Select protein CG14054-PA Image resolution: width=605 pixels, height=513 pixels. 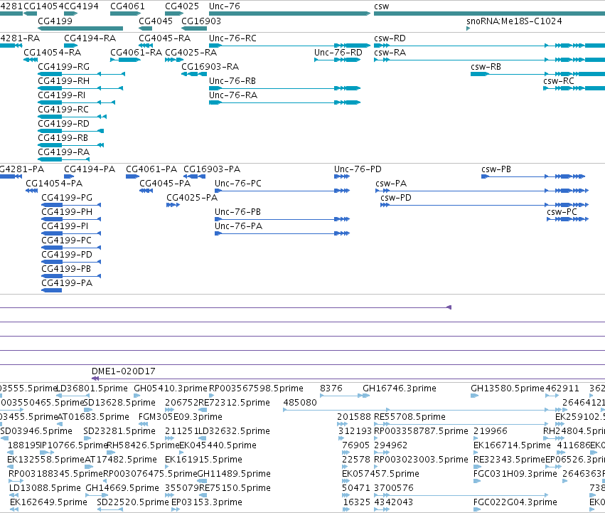(54, 184)
